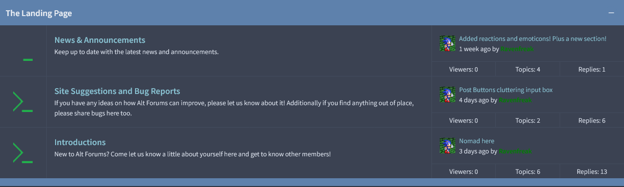Click The Landing Page category title
624x187 pixels.
coord(39,13)
